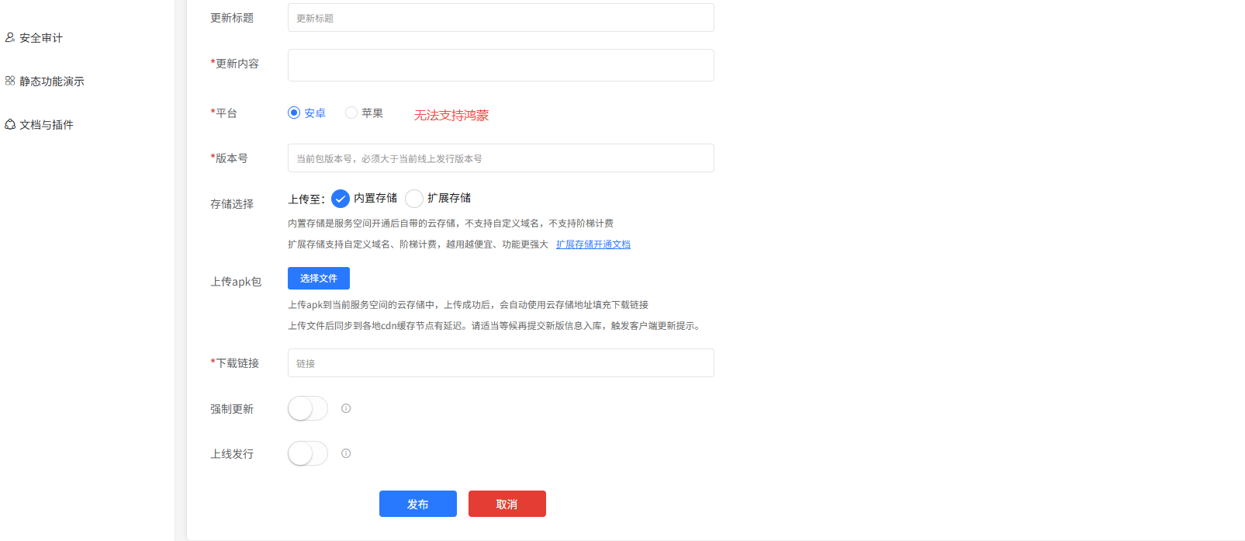Open the 安全审计 sidebar menu item

pos(41,38)
